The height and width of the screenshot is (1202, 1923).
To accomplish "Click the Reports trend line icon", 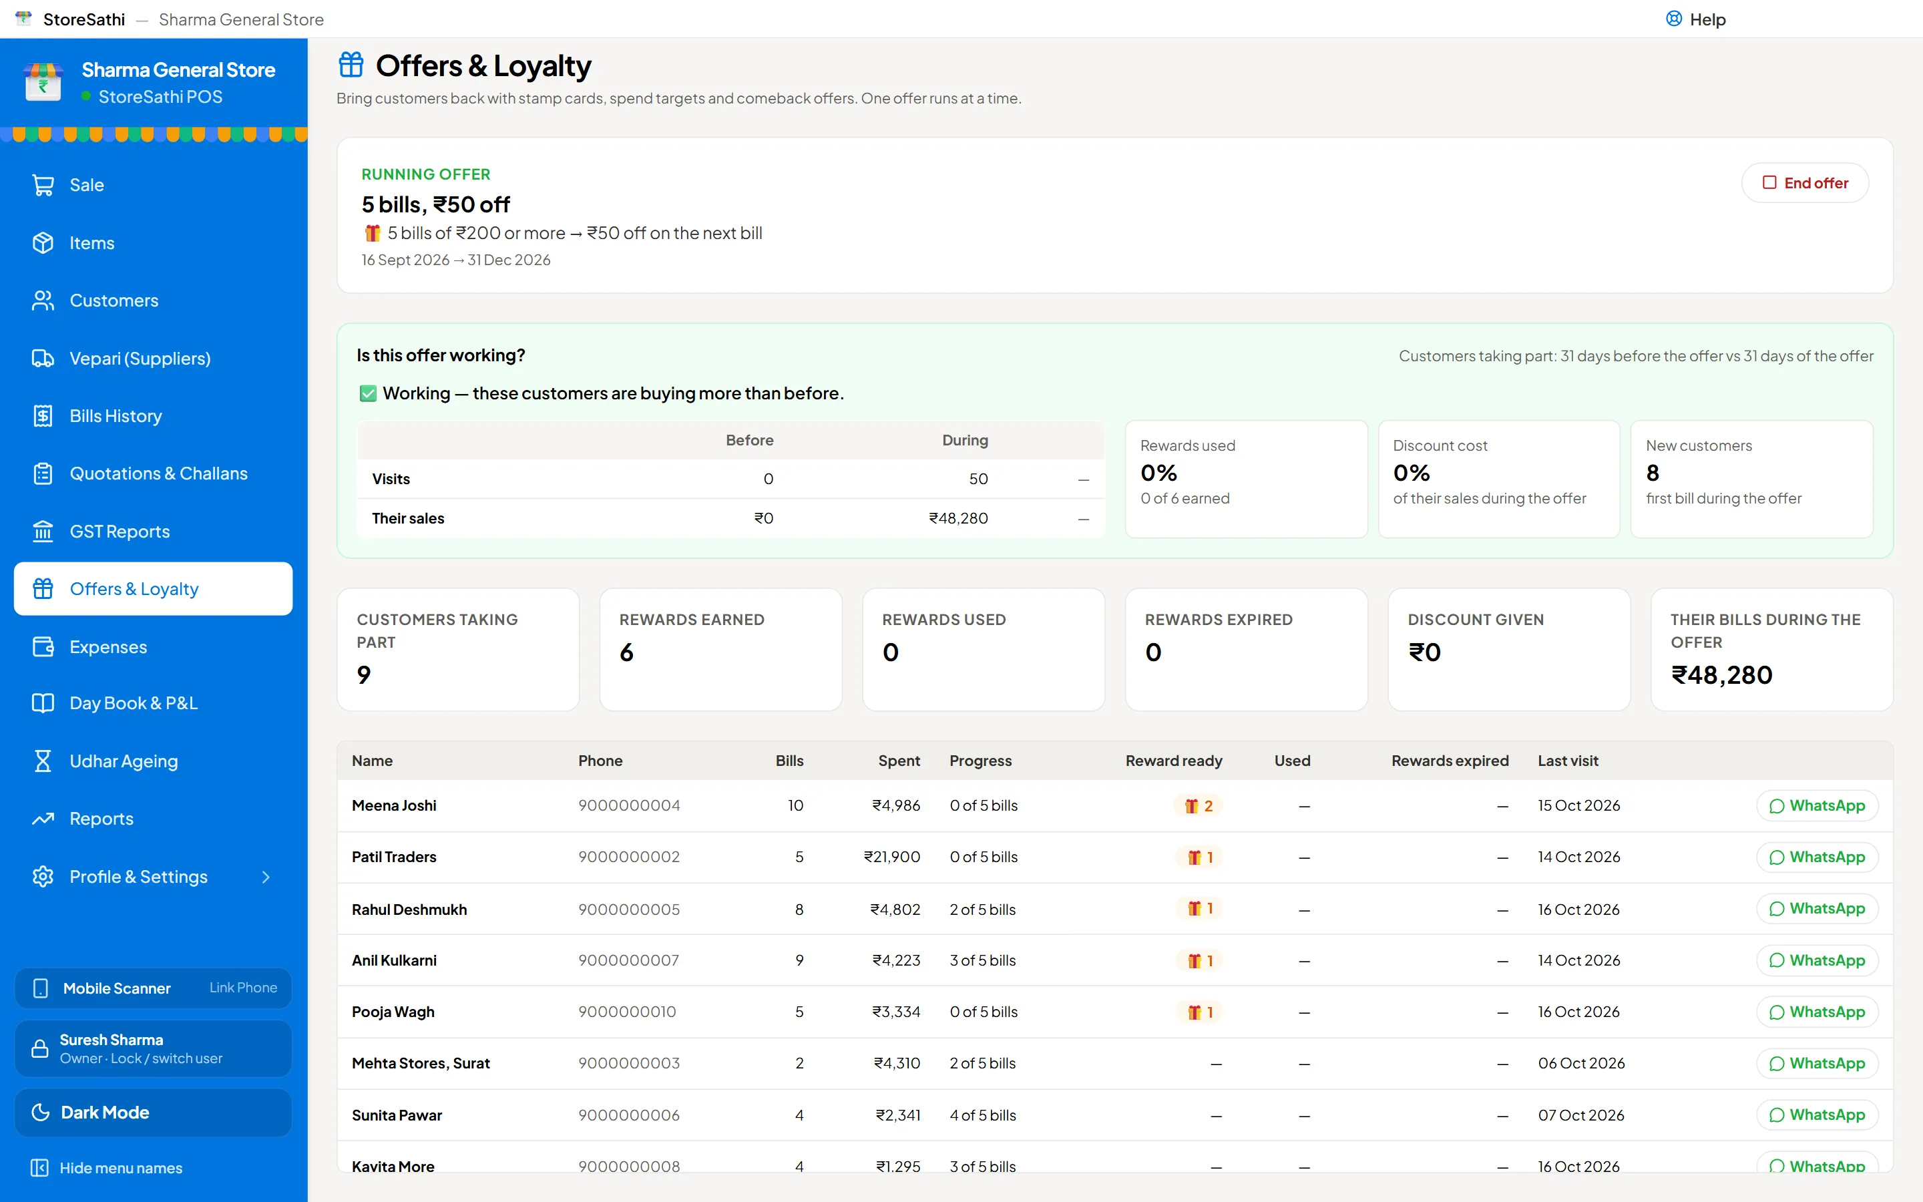I will coord(43,819).
